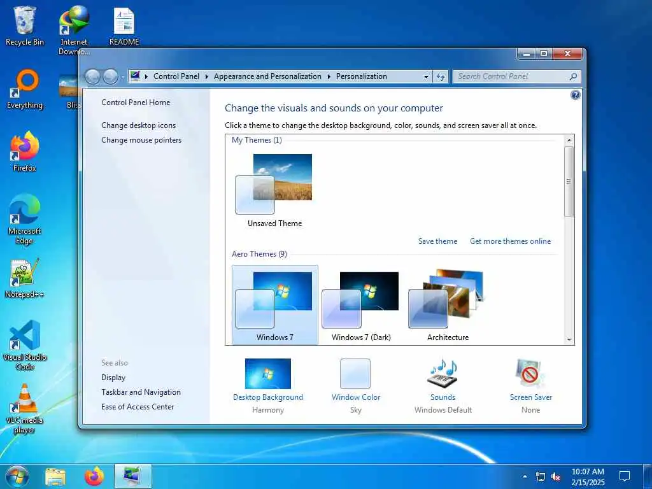Viewport: 652px width, 489px height.
Task: Select the Unsaved Theme thumbnail
Action: [274, 190]
